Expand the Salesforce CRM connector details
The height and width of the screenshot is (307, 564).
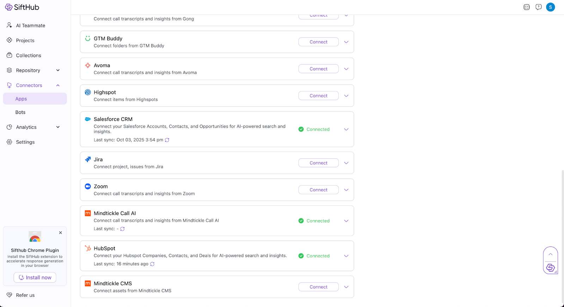346,129
